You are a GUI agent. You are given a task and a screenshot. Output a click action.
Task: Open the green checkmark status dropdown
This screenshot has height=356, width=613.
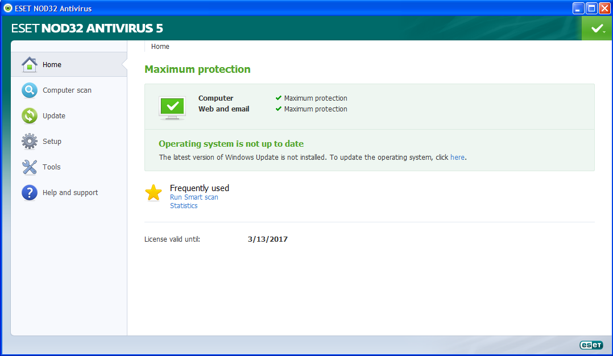597,28
